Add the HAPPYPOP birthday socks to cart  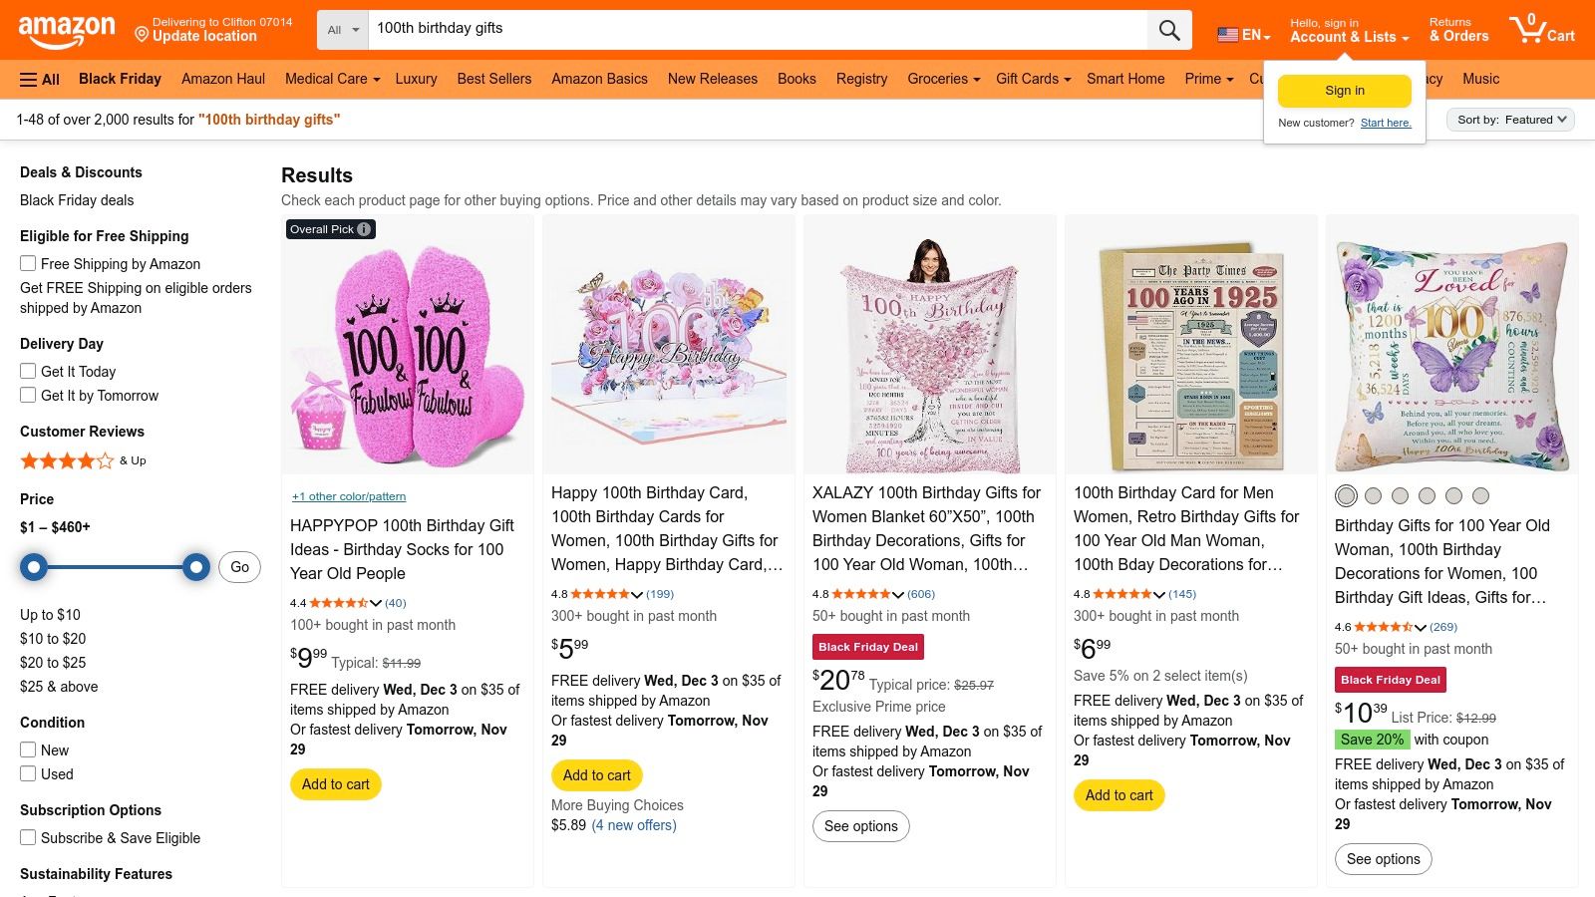[x=335, y=784]
